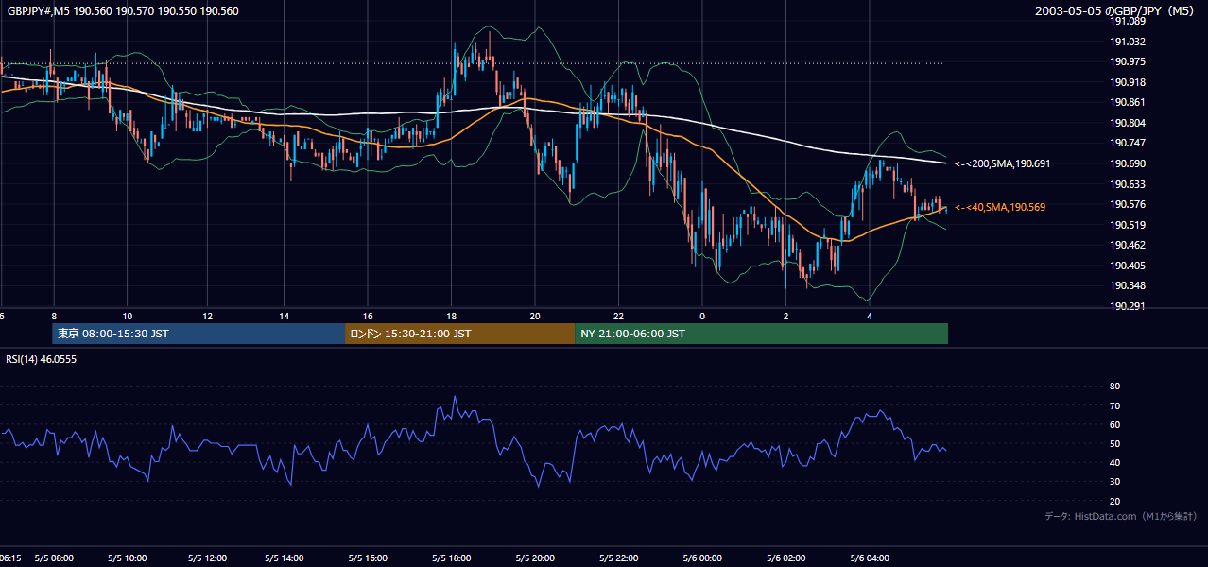Viewport: 1208px width, 567px height.
Task: Click price axis value 190.918
Action: [1128, 82]
